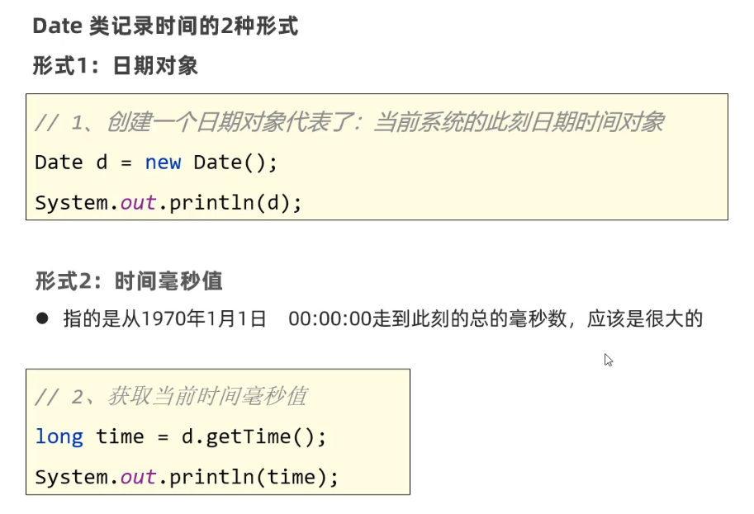This screenshot has height=514, width=754.
Task: Click the title "Date 类记录时间的2种形式"
Action: point(165,26)
